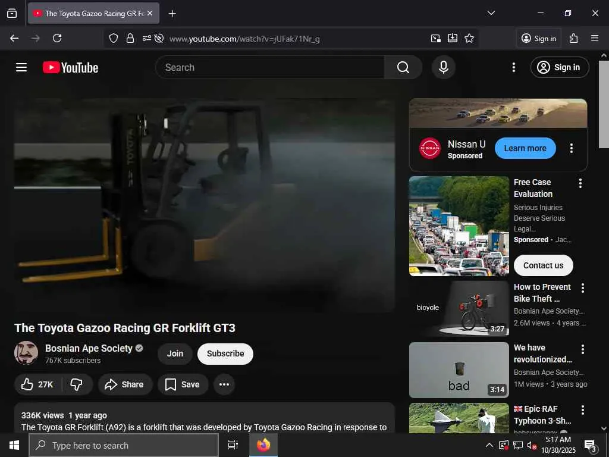Click the Nissan logo icon
Screen dimensions: 609x457
tap(430, 148)
